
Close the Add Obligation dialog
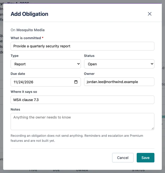coord(150,14)
